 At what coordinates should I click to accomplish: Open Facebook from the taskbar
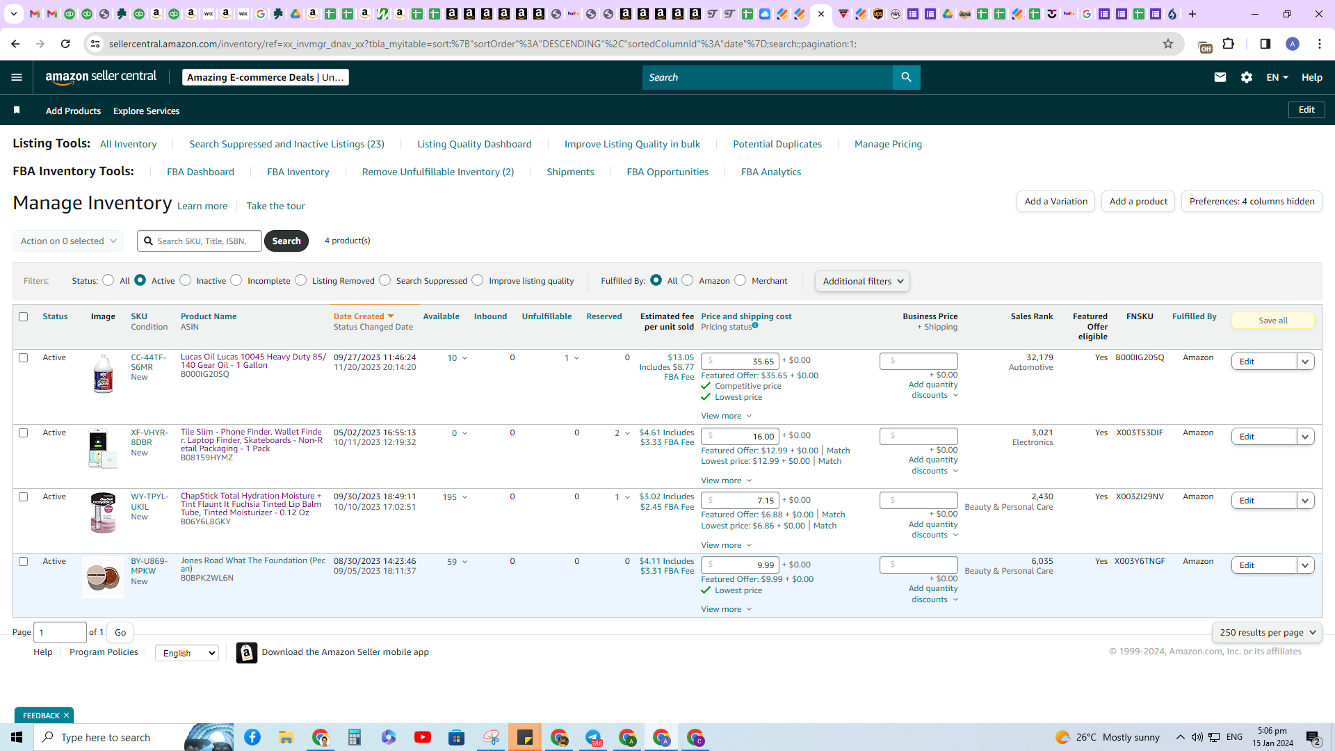[252, 737]
